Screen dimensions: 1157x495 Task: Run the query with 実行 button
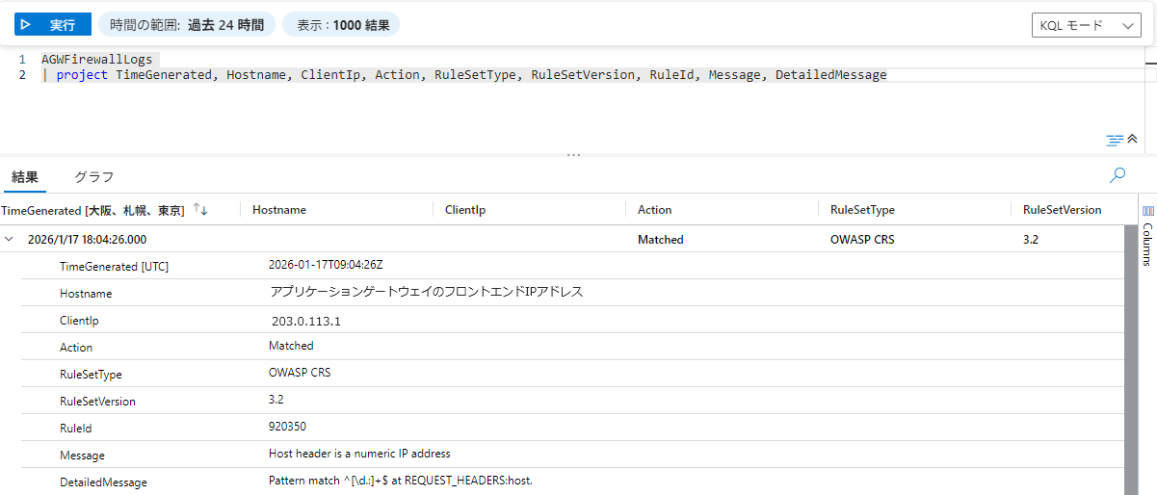53,25
